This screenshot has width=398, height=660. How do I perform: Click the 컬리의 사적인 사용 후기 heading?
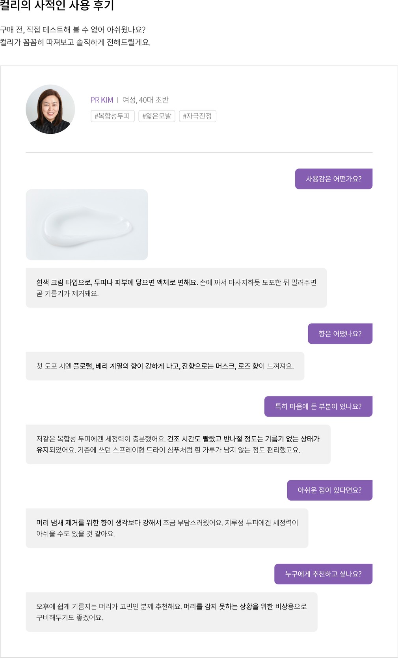[x=57, y=6]
